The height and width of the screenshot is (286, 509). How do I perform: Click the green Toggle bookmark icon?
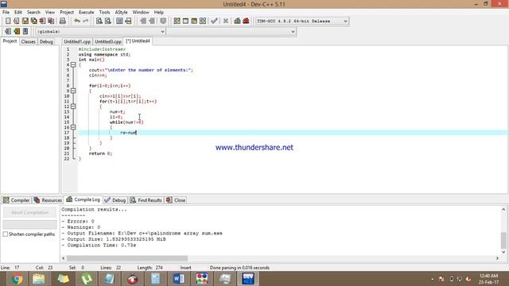[x=17, y=32]
